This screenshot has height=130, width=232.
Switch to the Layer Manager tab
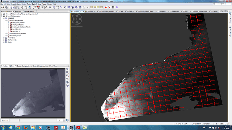coord(29,11)
